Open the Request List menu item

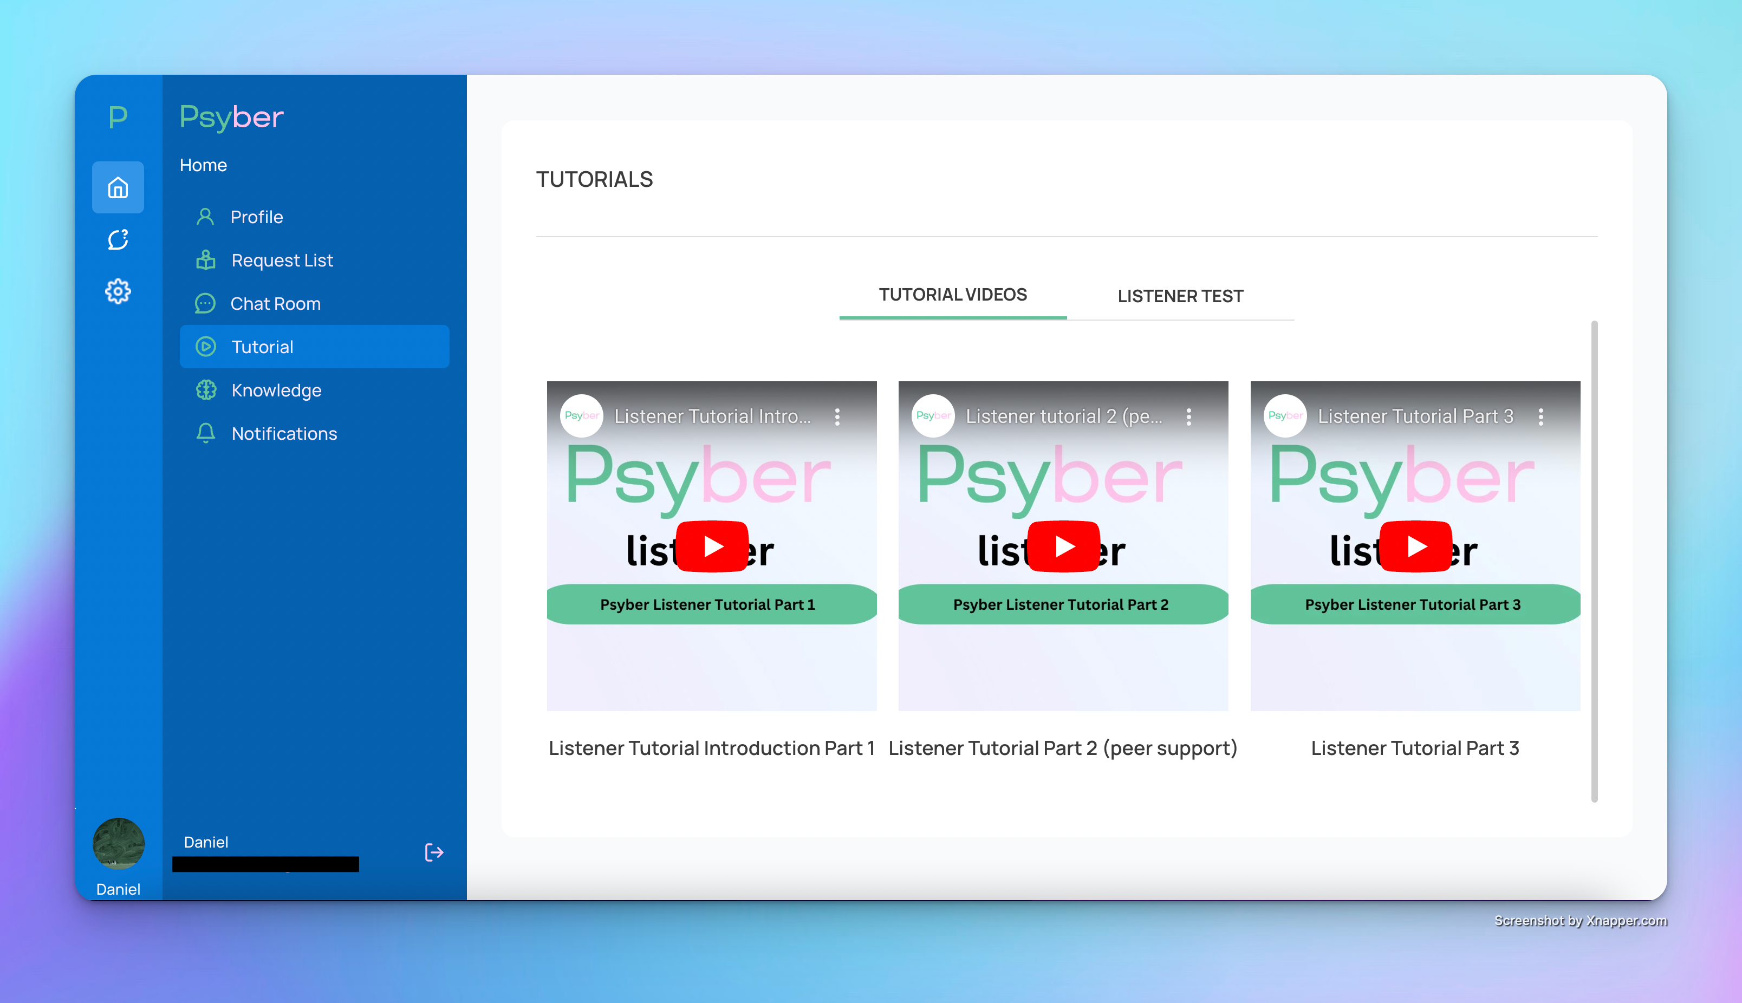(314, 260)
